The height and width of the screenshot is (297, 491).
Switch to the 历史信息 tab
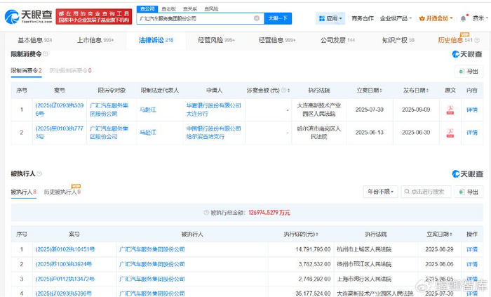(x=456, y=40)
